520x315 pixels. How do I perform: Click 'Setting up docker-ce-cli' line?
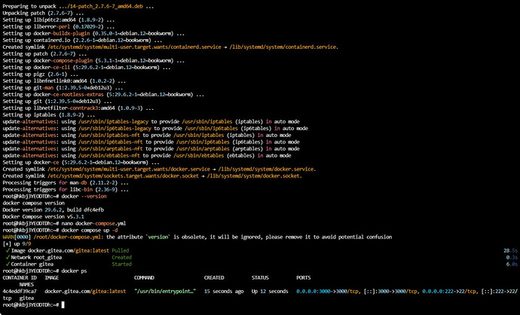[87, 68]
